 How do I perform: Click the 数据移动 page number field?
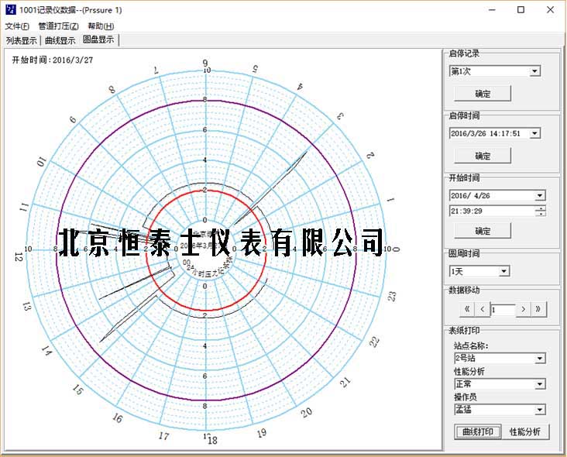503,310
